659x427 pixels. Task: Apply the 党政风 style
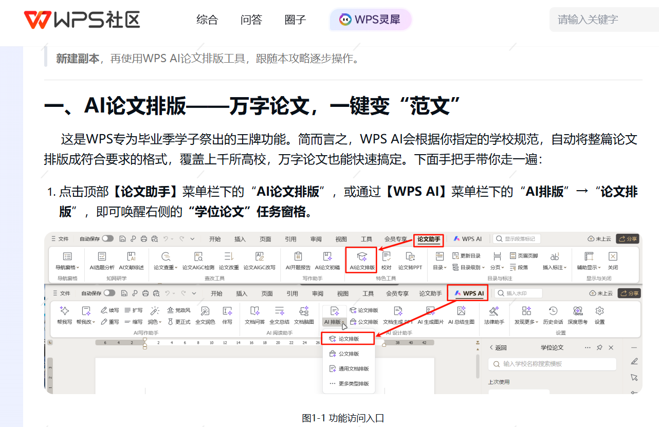[179, 310]
